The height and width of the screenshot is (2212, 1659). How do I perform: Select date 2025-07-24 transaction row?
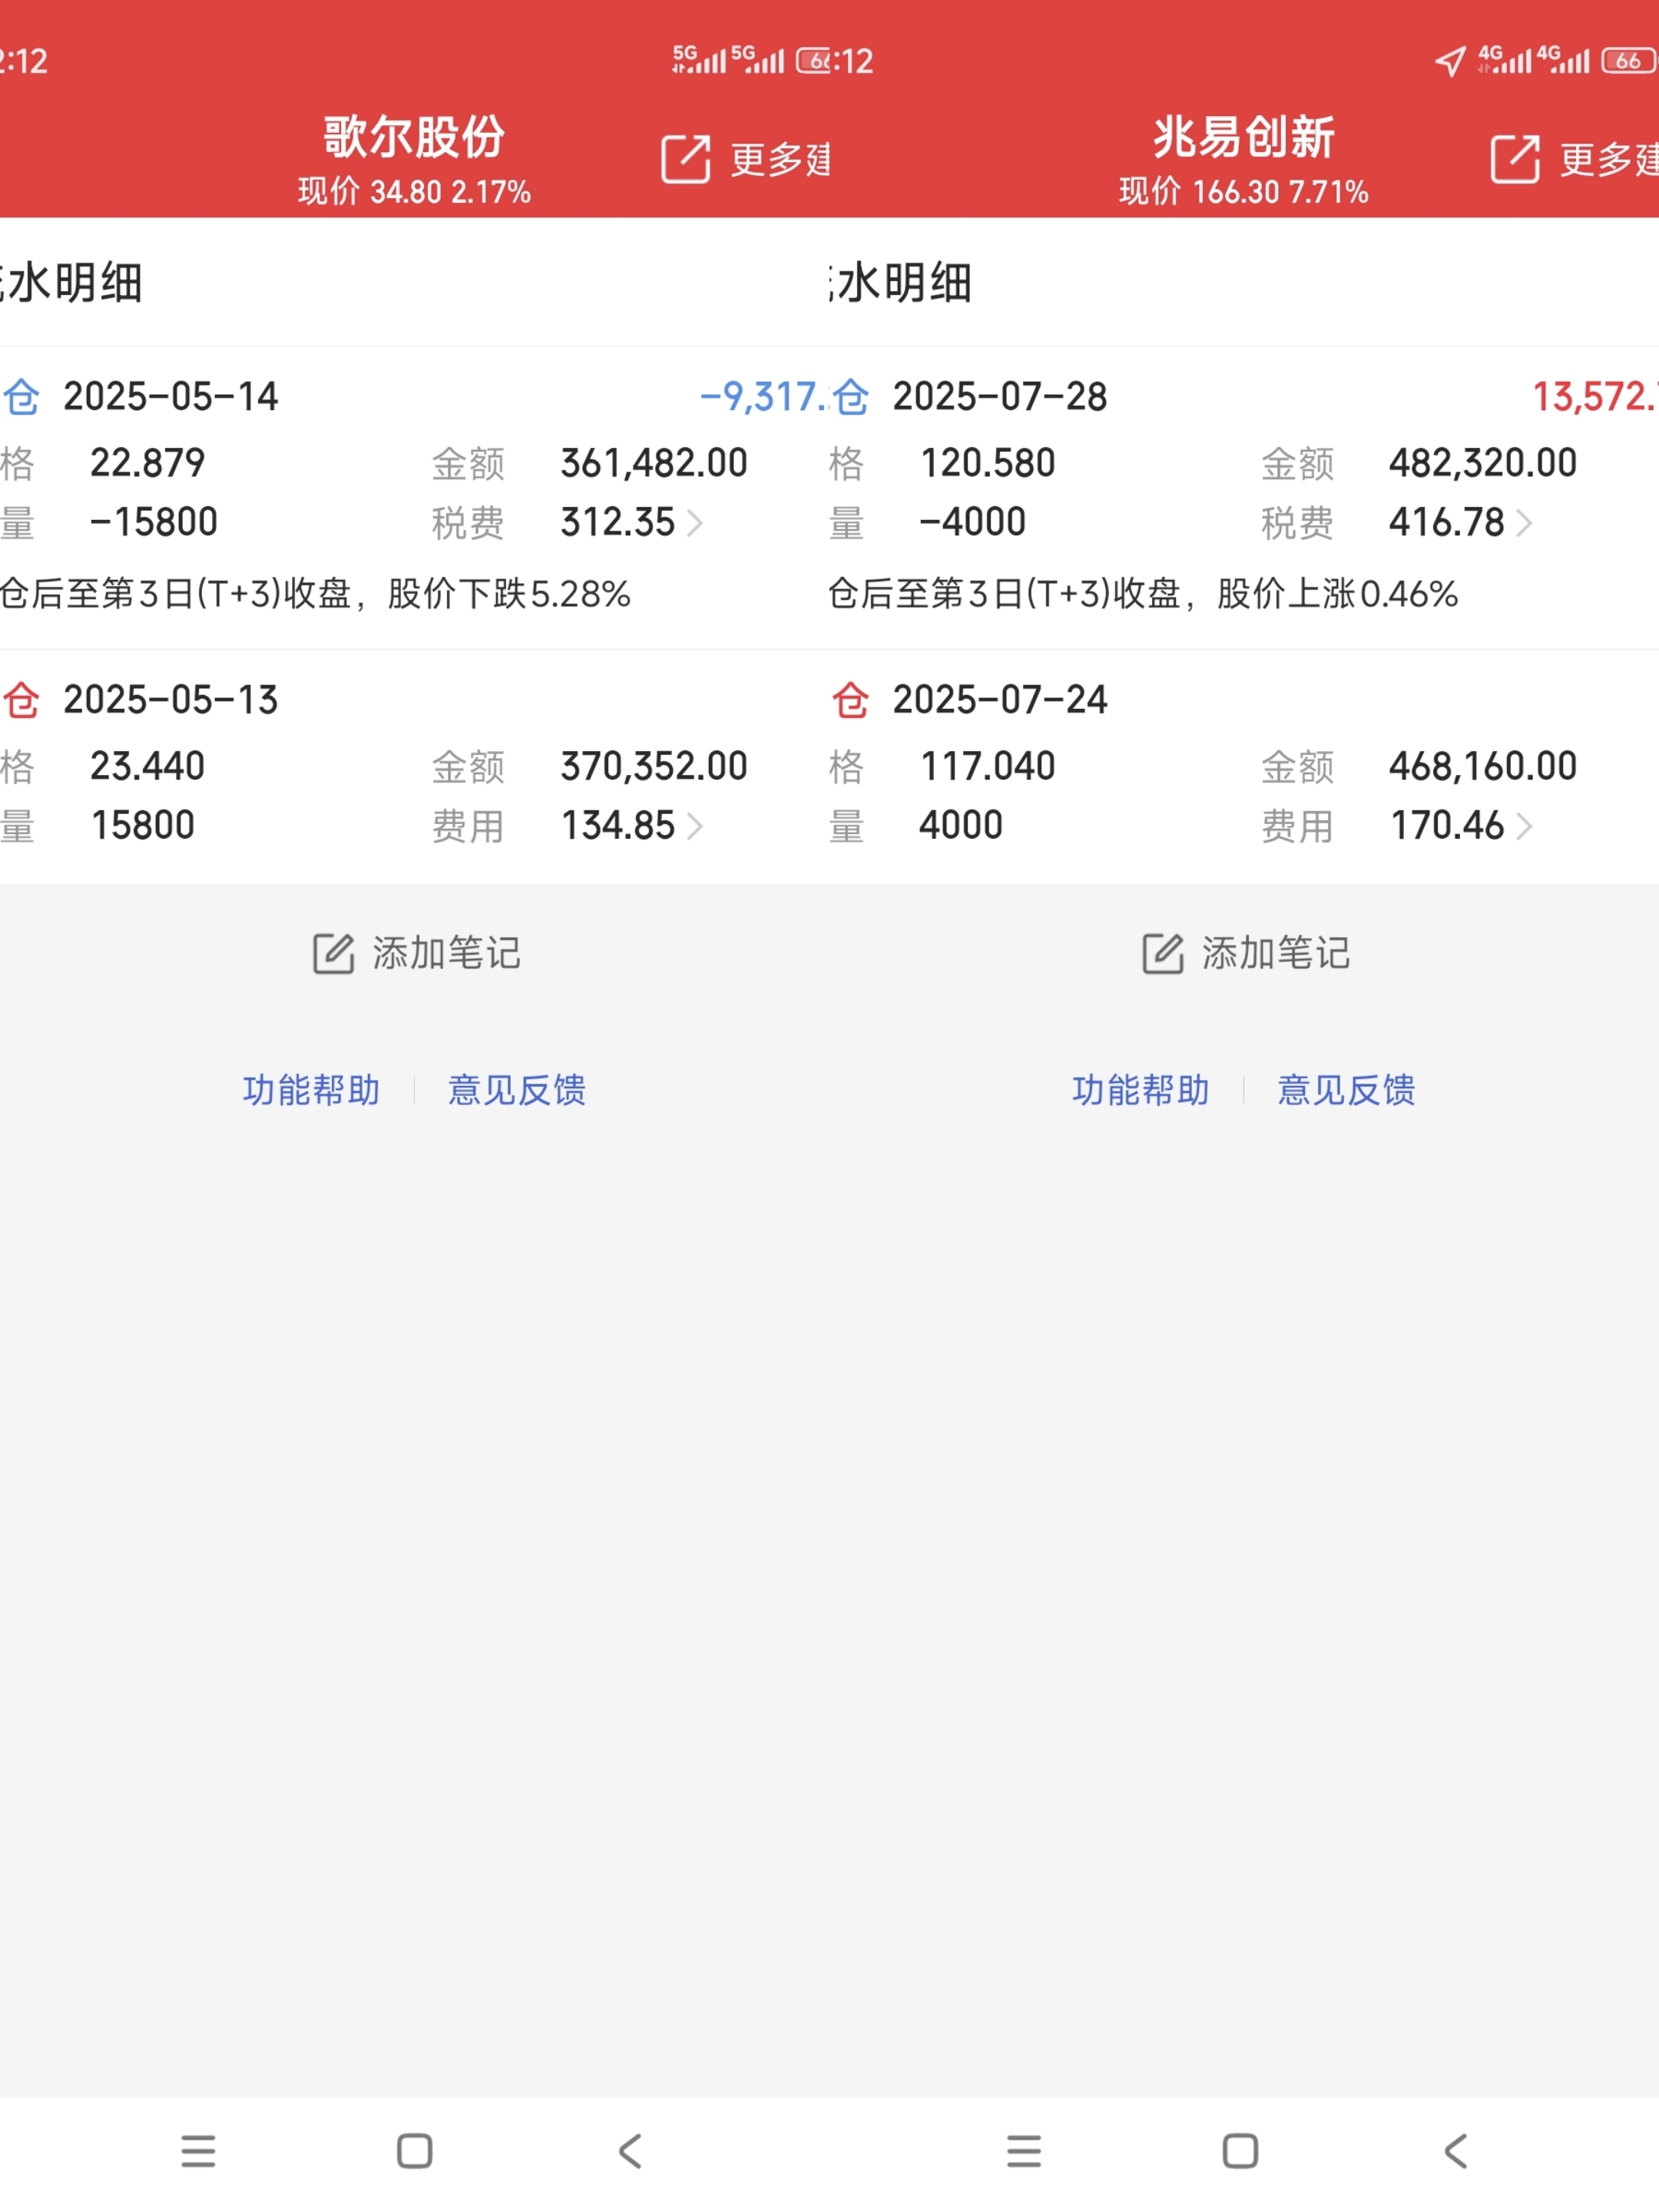pos(1000,700)
